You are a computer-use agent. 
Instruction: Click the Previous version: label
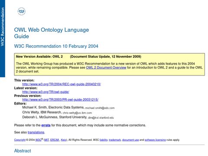tap(28, 96)
